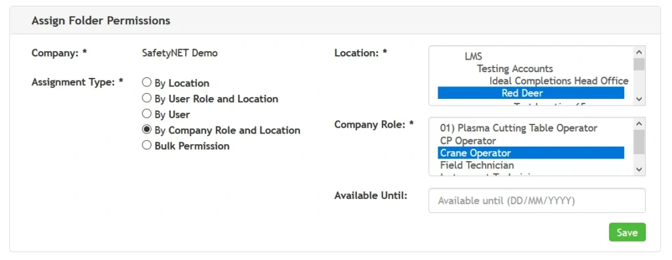Click the Company Role list scrollbar thumb
Image resolution: width=672 pixels, height=260 pixels.
639,142
